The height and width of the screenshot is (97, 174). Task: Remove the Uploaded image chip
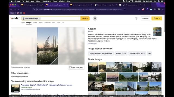(39, 19)
